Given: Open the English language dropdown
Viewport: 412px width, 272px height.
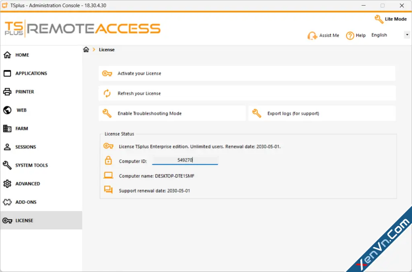Looking at the screenshot, I should [407, 35].
